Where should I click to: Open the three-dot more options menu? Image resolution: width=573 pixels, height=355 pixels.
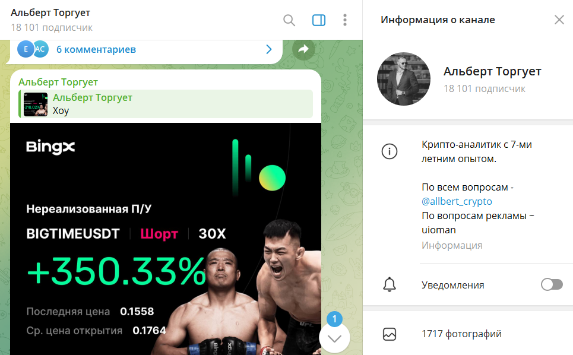point(344,20)
